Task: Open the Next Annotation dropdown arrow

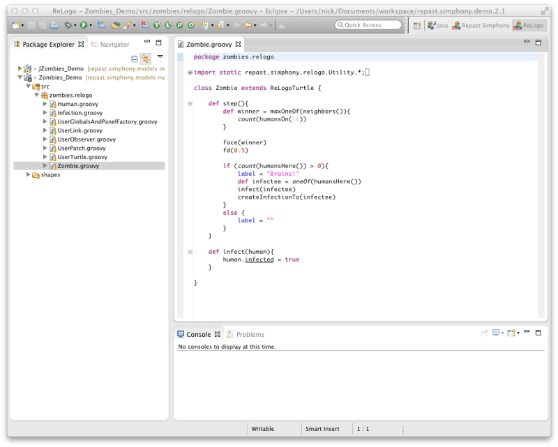Action: [x=212, y=26]
